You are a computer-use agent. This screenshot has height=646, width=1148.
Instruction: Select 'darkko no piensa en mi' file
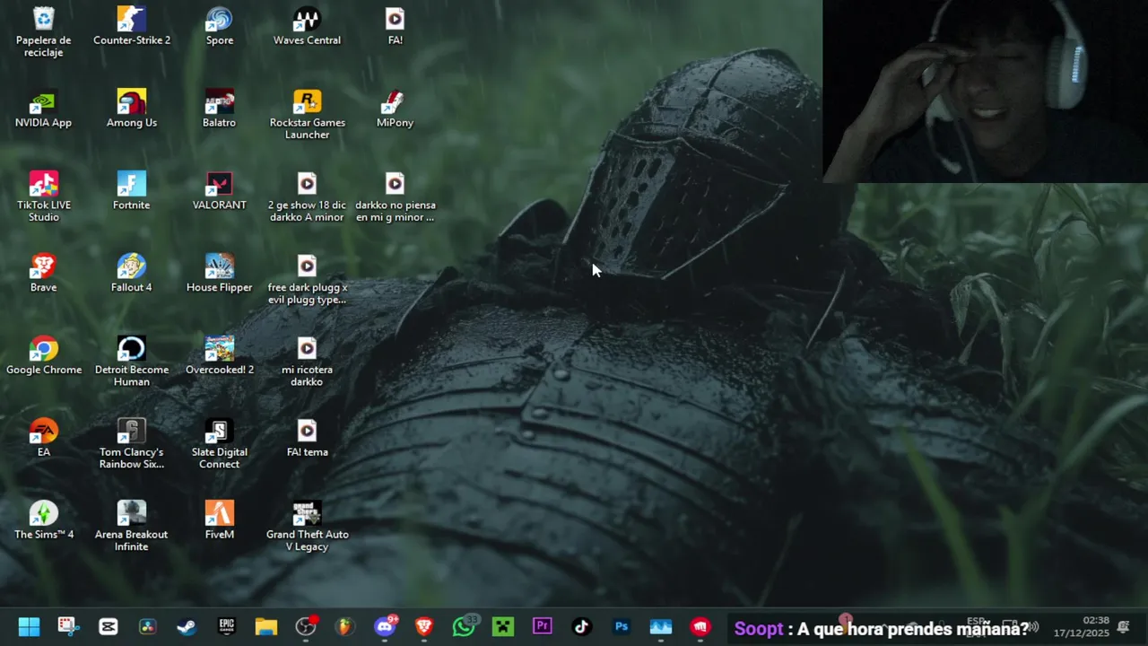395,196
